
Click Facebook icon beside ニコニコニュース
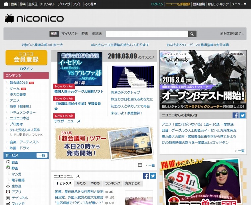click(146, 176)
